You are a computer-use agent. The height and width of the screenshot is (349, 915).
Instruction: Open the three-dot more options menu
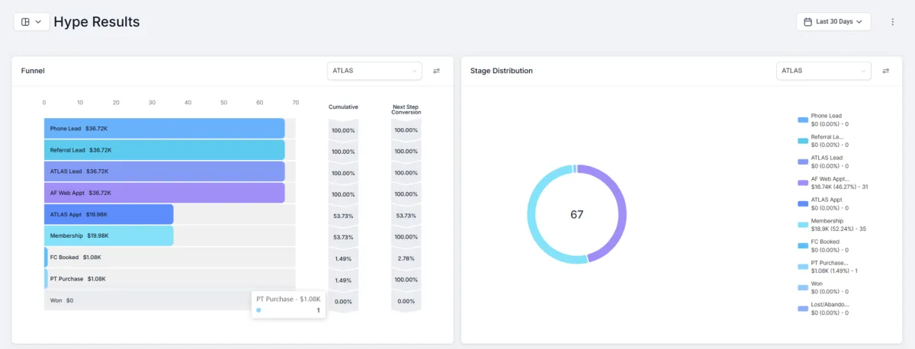point(893,22)
